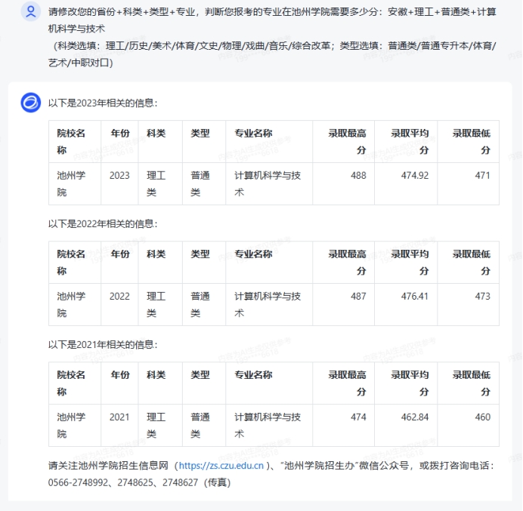Screen dimensions: 523x511
Task: Click the "以下是2021年相关的信息" heading
Action: click(x=103, y=344)
